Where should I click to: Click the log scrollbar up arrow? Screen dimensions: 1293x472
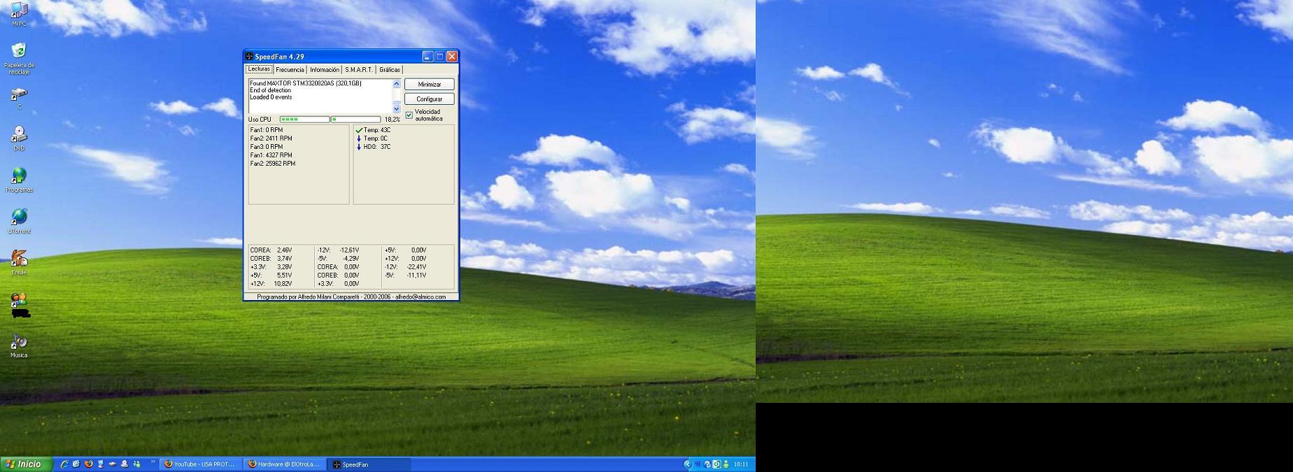(x=396, y=83)
